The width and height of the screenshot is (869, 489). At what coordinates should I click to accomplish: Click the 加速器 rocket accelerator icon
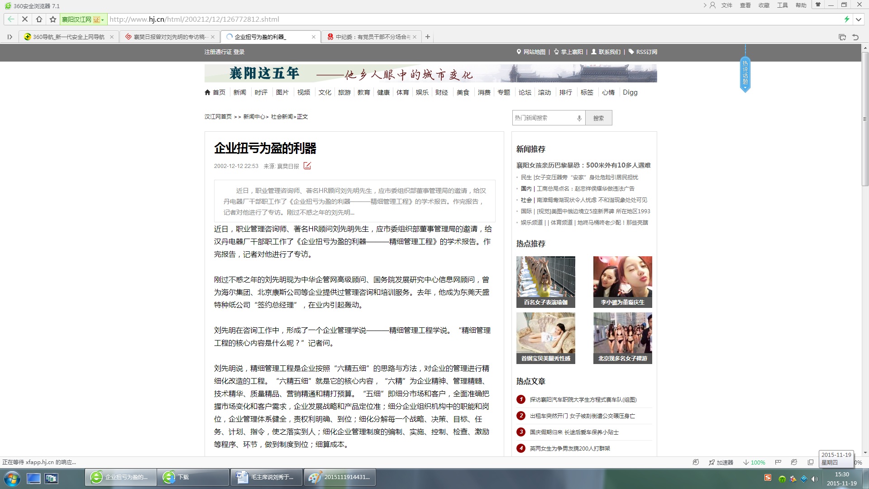tap(712, 462)
